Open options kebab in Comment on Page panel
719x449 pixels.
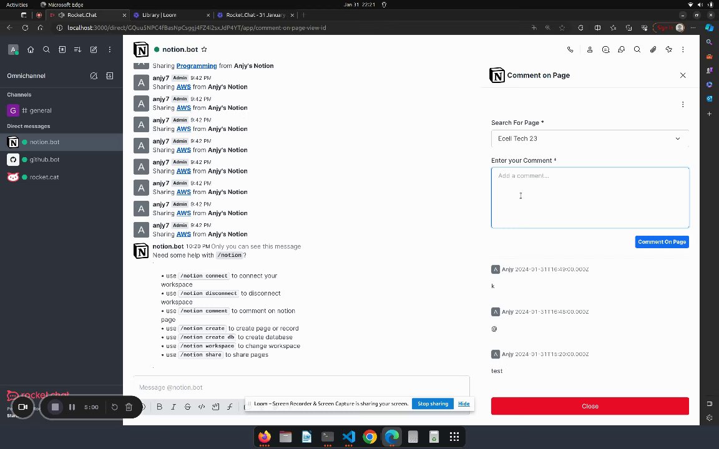[683, 105]
